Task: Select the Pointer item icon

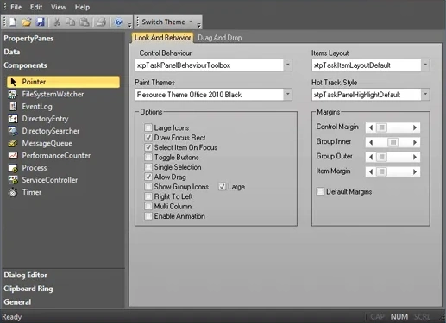Action: click(x=13, y=82)
